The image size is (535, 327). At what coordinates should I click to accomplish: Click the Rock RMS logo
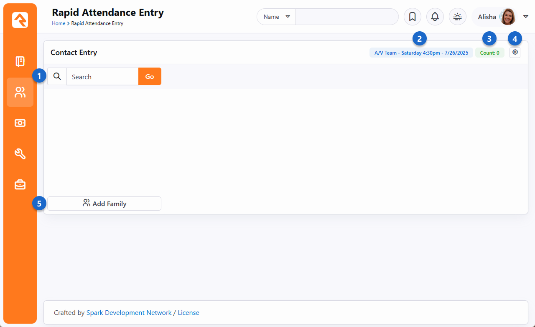click(x=20, y=20)
